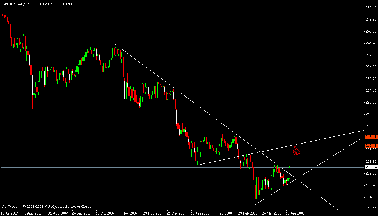This screenshot has height=216, width=378.
Task: Click the 194.80 price scale value
Action: click(371, 197)
